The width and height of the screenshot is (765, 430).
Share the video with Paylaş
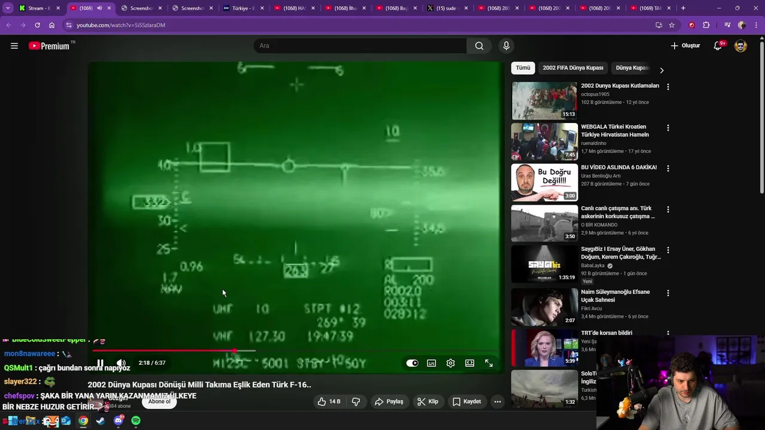[x=389, y=402]
